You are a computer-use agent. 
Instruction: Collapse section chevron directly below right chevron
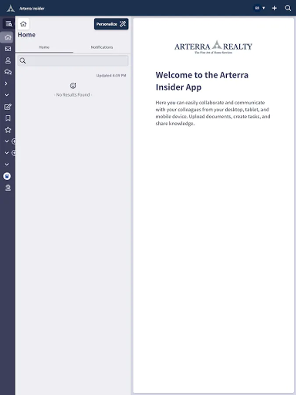pyautogui.click(x=7, y=95)
